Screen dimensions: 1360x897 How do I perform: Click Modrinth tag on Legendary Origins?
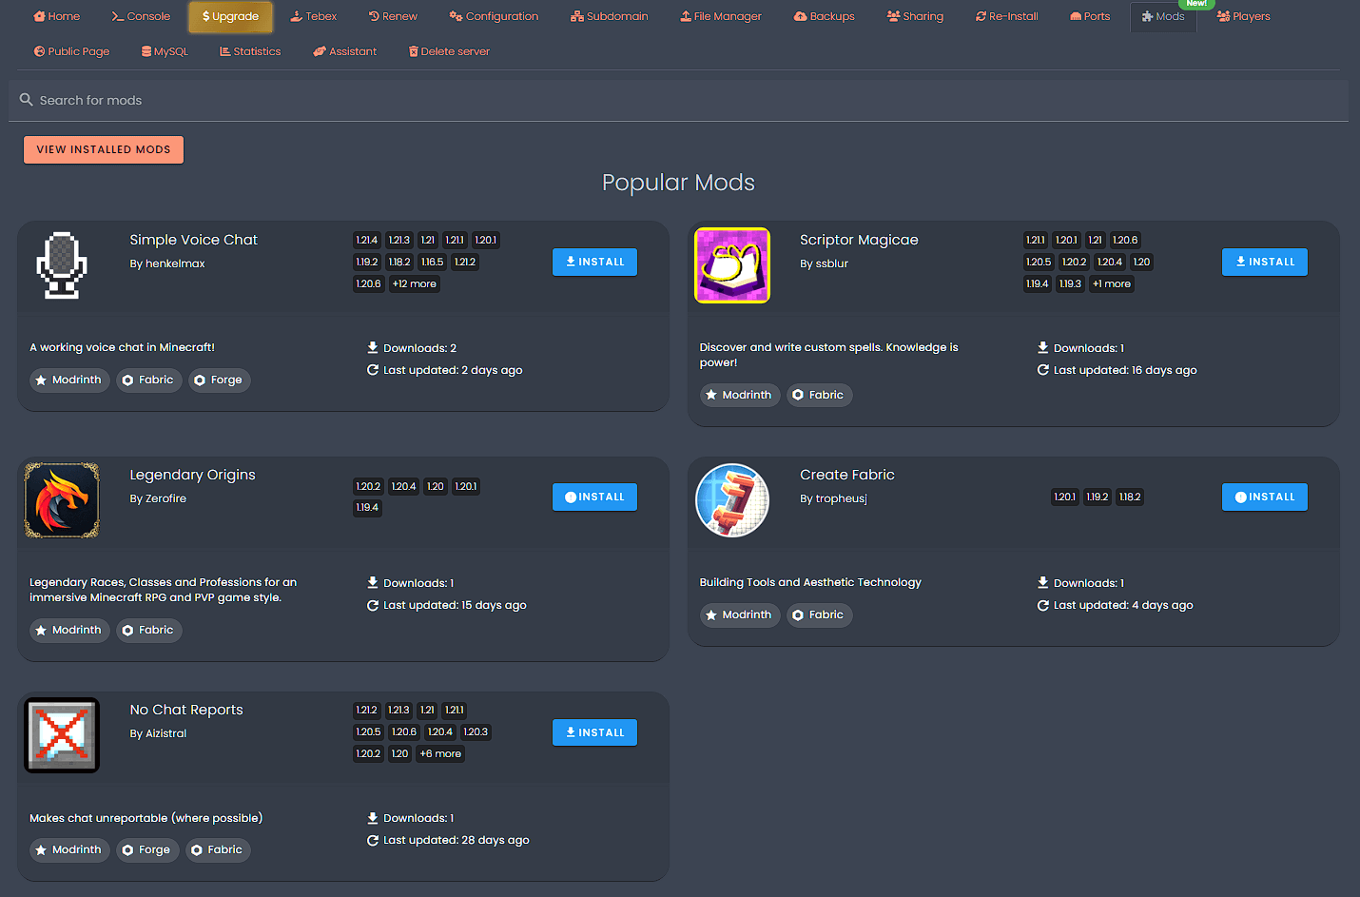coord(68,630)
